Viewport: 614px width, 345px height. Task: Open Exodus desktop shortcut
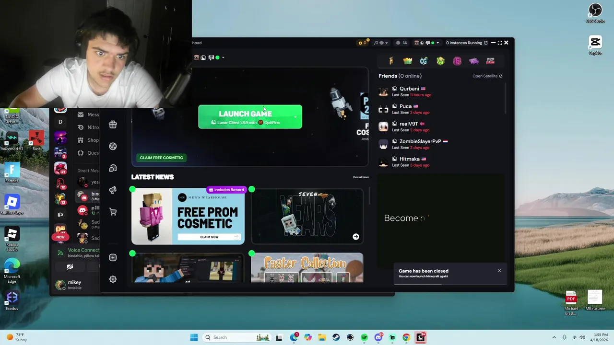tap(12, 300)
